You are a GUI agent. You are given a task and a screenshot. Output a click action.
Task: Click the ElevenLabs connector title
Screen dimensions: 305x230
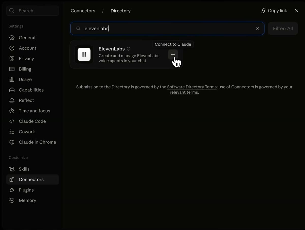[x=112, y=49]
